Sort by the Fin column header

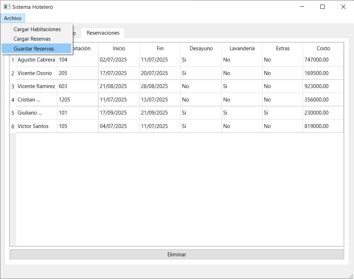[x=160, y=48]
